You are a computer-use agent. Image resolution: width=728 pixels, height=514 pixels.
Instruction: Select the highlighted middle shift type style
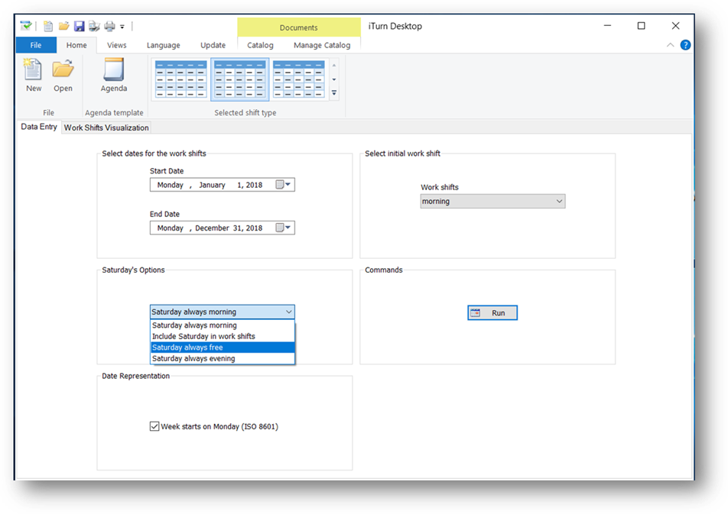[239, 79]
